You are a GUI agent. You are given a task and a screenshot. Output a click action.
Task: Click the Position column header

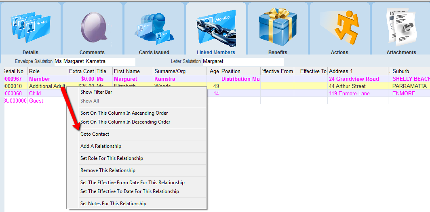240,71
